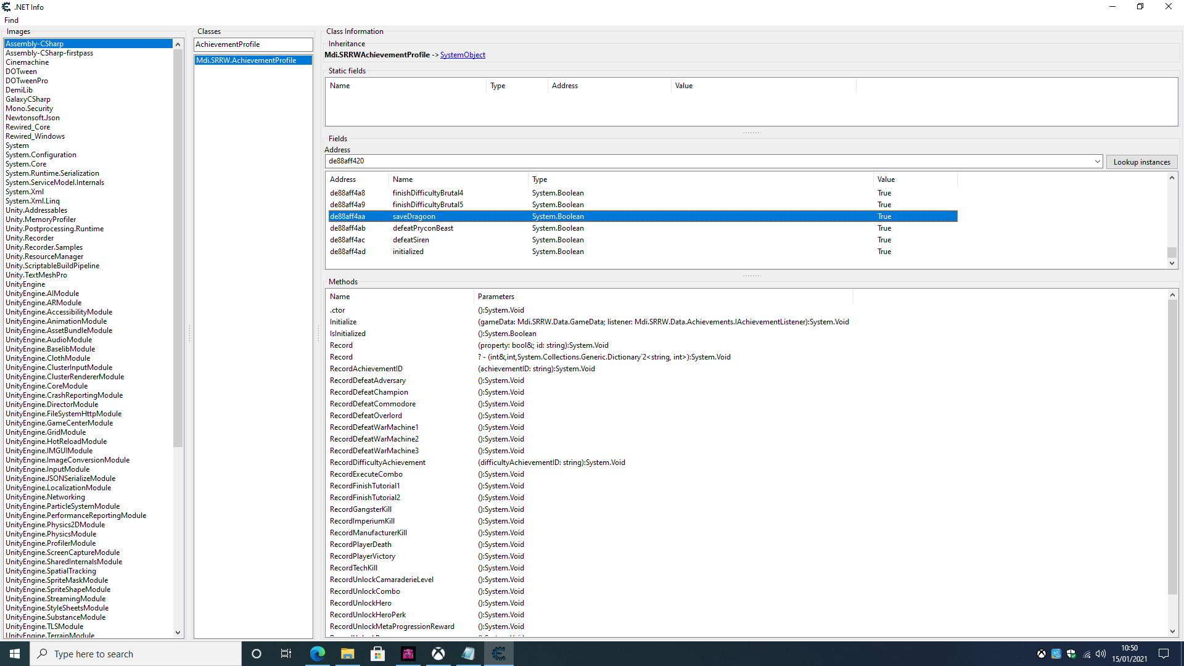Launch Microsoft Edge from the taskbar
The image size is (1184, 666).
point(318,654)
